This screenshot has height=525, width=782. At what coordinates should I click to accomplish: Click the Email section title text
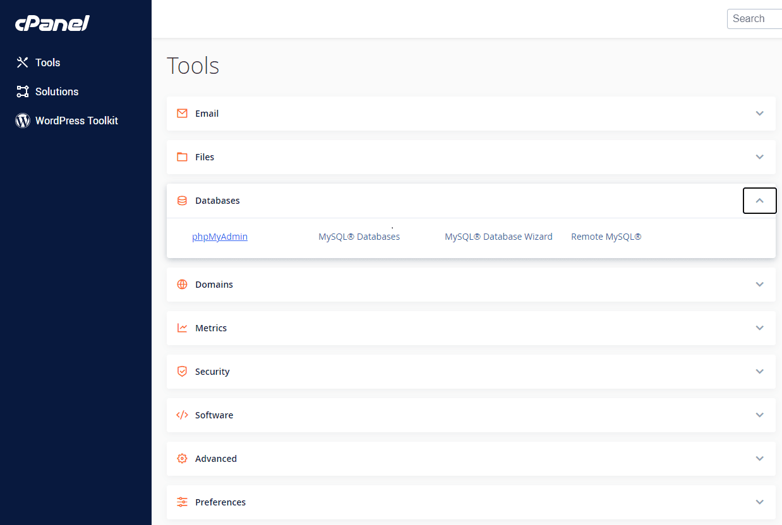click(207, 114)
